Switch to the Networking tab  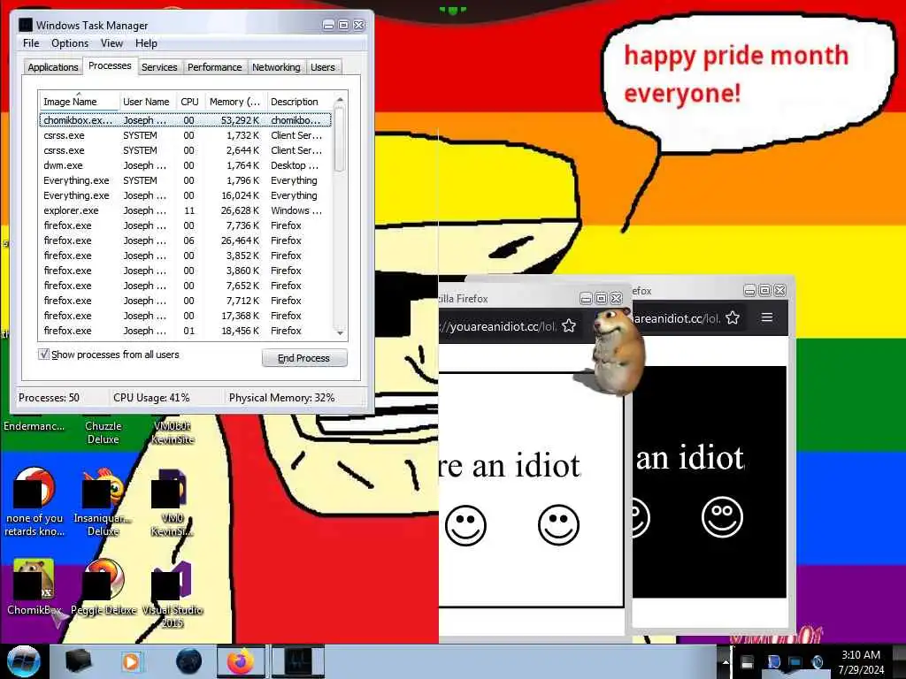(276, 67)
